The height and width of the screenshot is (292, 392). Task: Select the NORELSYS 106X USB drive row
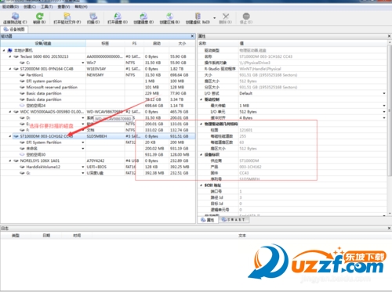[98, 160]
